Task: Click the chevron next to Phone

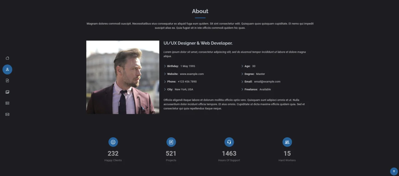Action: point(165,82)
